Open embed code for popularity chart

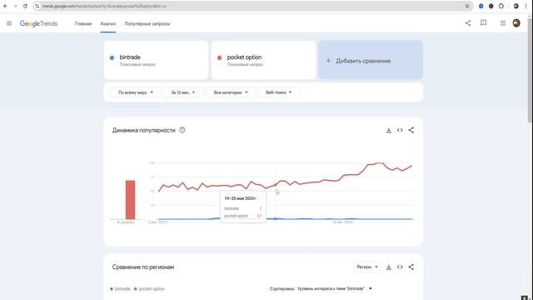click(400, 130)
